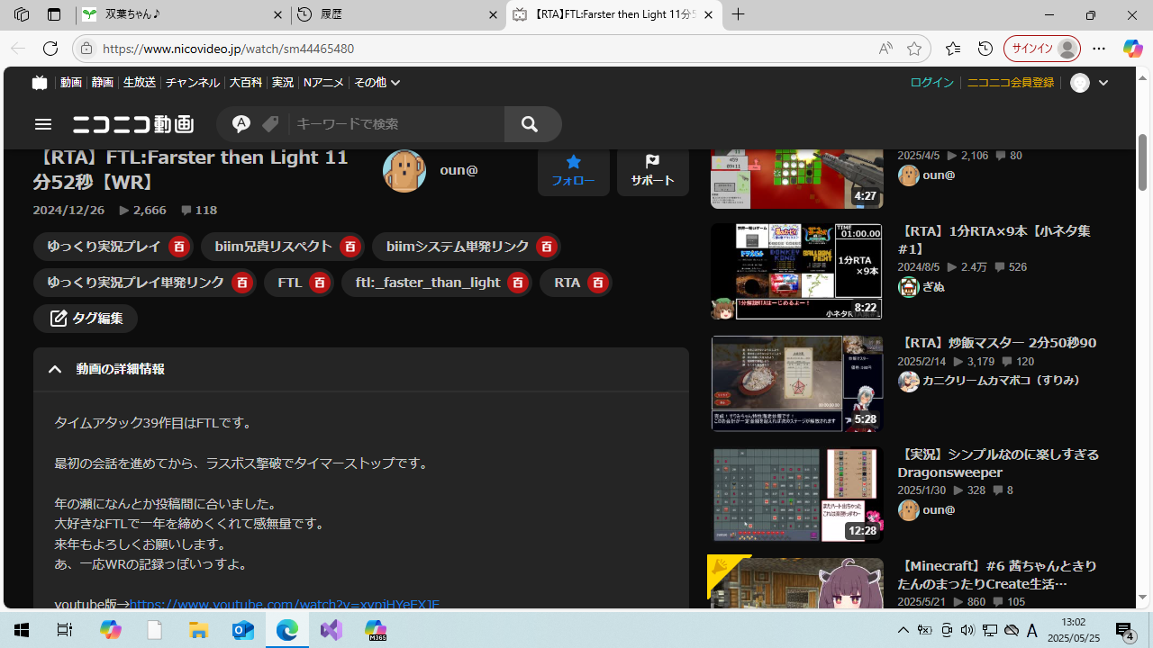The height and width of the screenshot is (648, 1153).
Task: Open the user avatar icon in header
Action: pyautogui.click(x=1080, y=83)
